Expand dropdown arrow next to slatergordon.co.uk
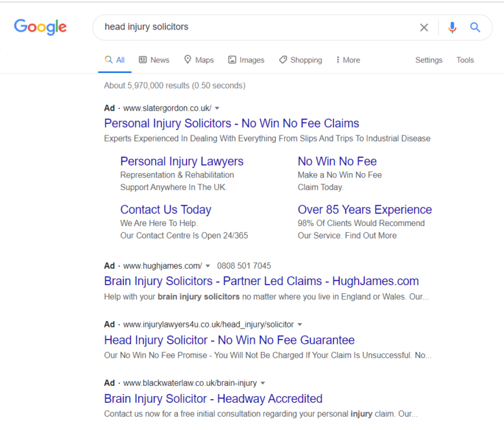The height and width of the screenshot is (430, 504). 217,108
